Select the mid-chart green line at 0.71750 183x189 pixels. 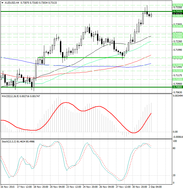(x=81, y=58)
